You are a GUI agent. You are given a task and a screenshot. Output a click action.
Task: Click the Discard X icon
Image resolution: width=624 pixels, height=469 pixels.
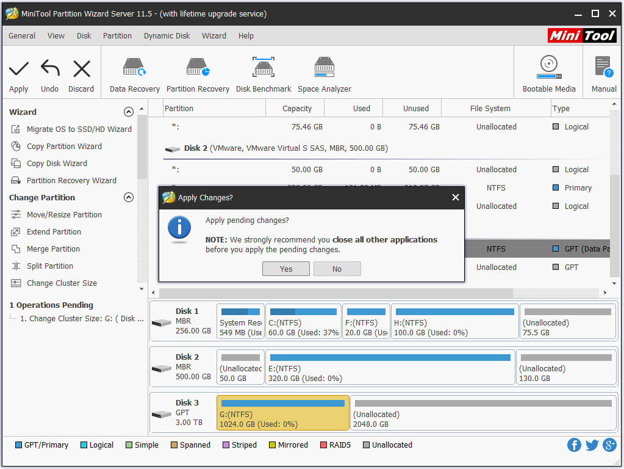pyautogui.click(x=82, y=68)
